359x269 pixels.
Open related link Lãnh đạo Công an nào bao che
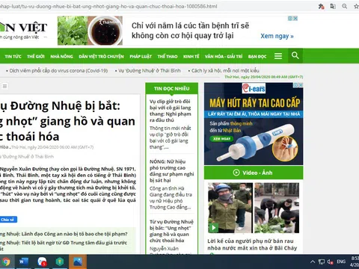64,234
